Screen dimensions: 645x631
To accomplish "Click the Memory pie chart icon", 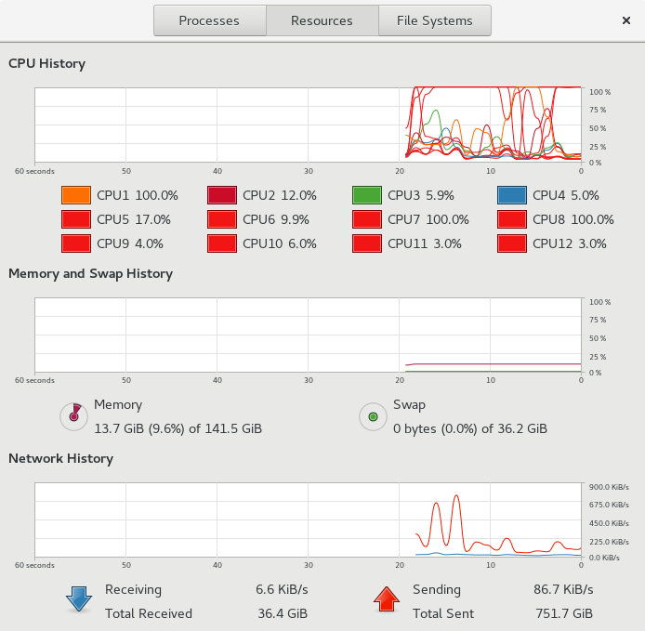I will [x=74, y=416].
